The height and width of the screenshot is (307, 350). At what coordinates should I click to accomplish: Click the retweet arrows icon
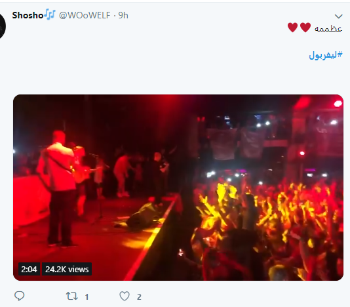[72, 297]
